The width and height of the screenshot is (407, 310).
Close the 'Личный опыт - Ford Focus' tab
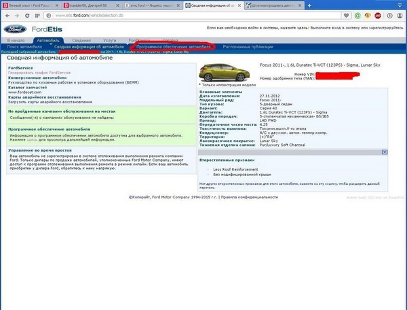click(57, 5)
